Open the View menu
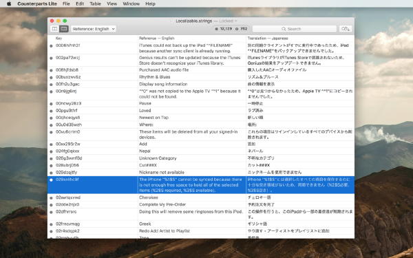The width and height of the screenshot is (413, 258). pos(112,3)
